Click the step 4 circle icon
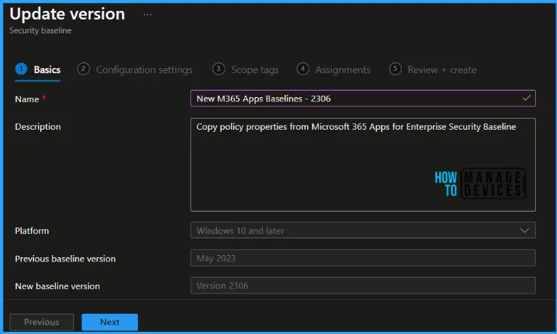The height and width of the screenshot is (334, 557). (x=303, y=69)
